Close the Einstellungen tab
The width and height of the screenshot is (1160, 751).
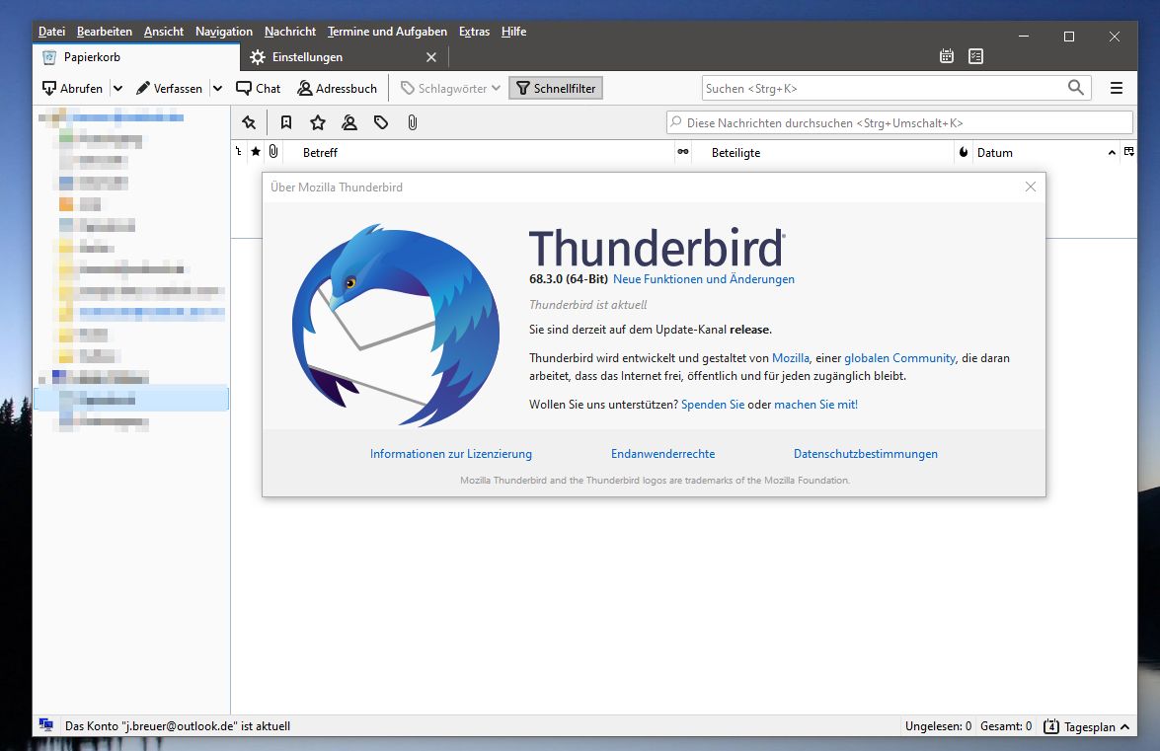coord(431,57)
